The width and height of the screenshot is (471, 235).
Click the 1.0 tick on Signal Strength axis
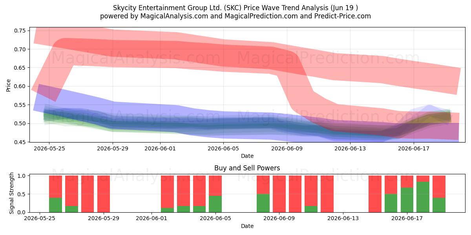point(22,176)
